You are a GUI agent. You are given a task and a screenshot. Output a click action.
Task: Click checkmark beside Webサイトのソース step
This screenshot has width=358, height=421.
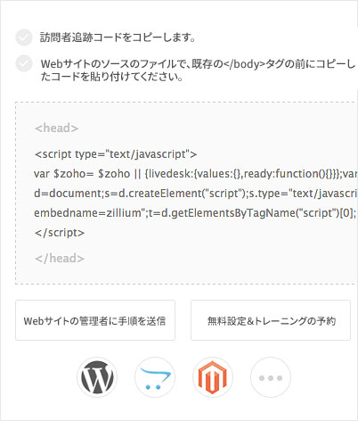click(24, 63)
